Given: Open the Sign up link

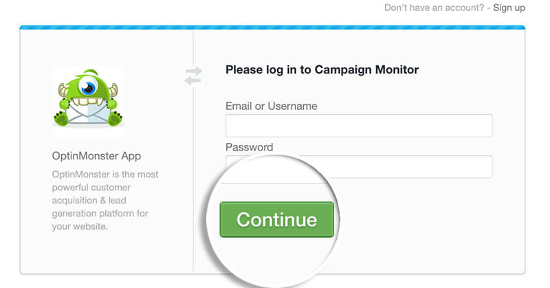Looking at the screenshot, I should coord(509,8).
